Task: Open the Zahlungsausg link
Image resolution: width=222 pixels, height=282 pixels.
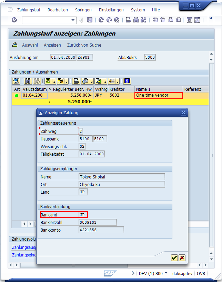Action: click(x=24, y=247)
